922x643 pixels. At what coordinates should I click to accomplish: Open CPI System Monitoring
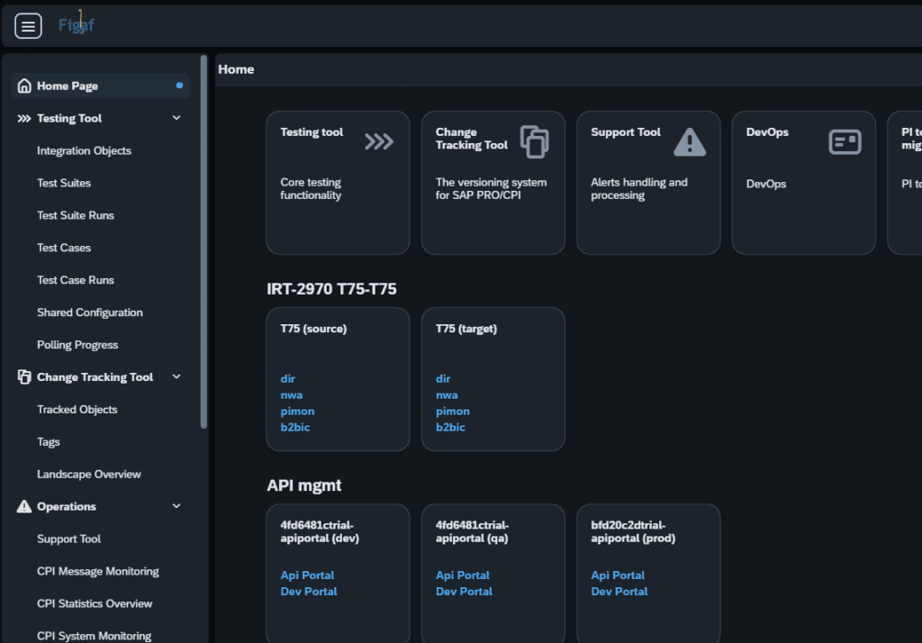pyautogui.click(x=94, y=636)
